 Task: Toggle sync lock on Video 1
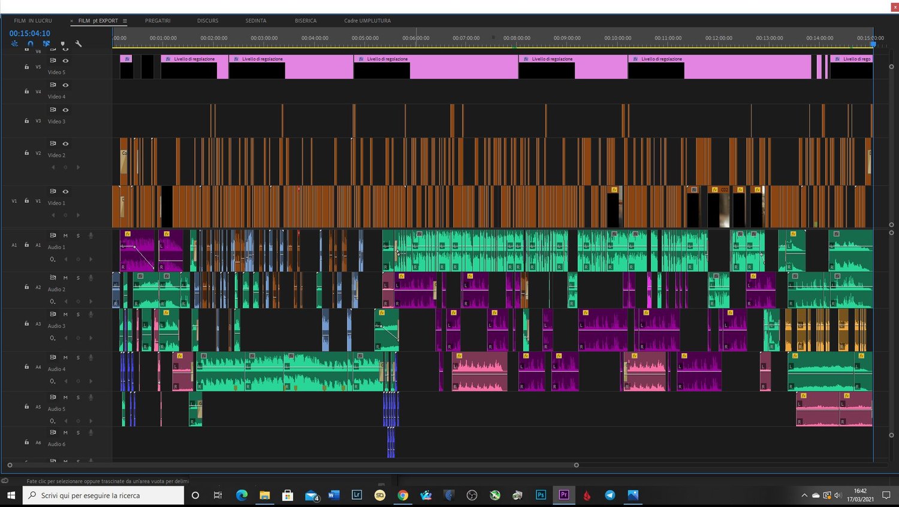pos(53,192)
